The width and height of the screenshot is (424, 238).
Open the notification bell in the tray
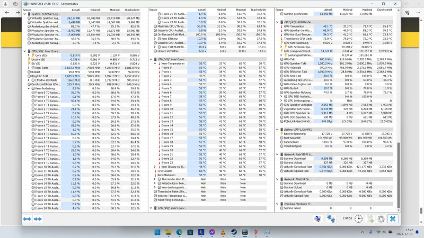coord(417,232)
